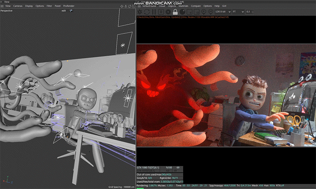Click the 'R' reset render data icon
This screenshot has height=189, width=316.
pyautogui.click(x=161, y=12)
